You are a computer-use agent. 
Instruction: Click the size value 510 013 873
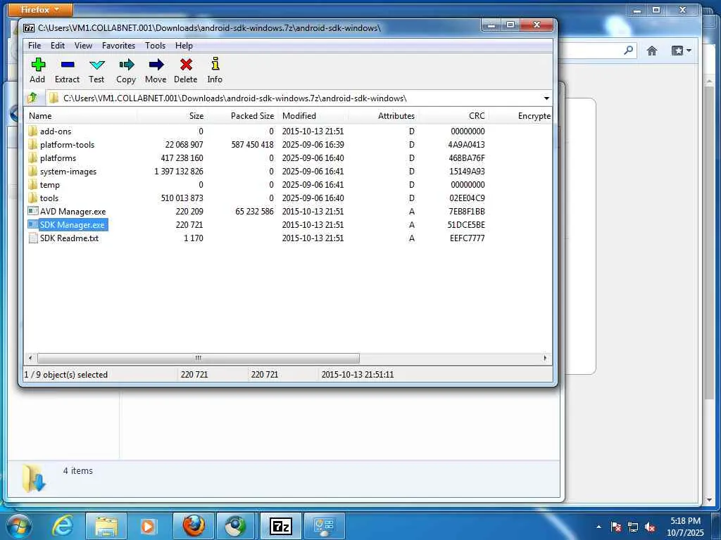click(182, 198)
